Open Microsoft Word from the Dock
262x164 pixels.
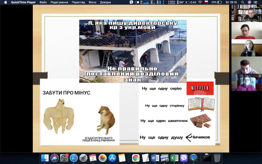155,158
